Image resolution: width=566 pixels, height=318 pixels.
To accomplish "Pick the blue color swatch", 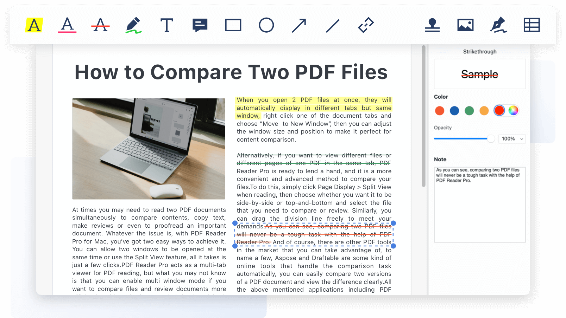I will 454,111.
